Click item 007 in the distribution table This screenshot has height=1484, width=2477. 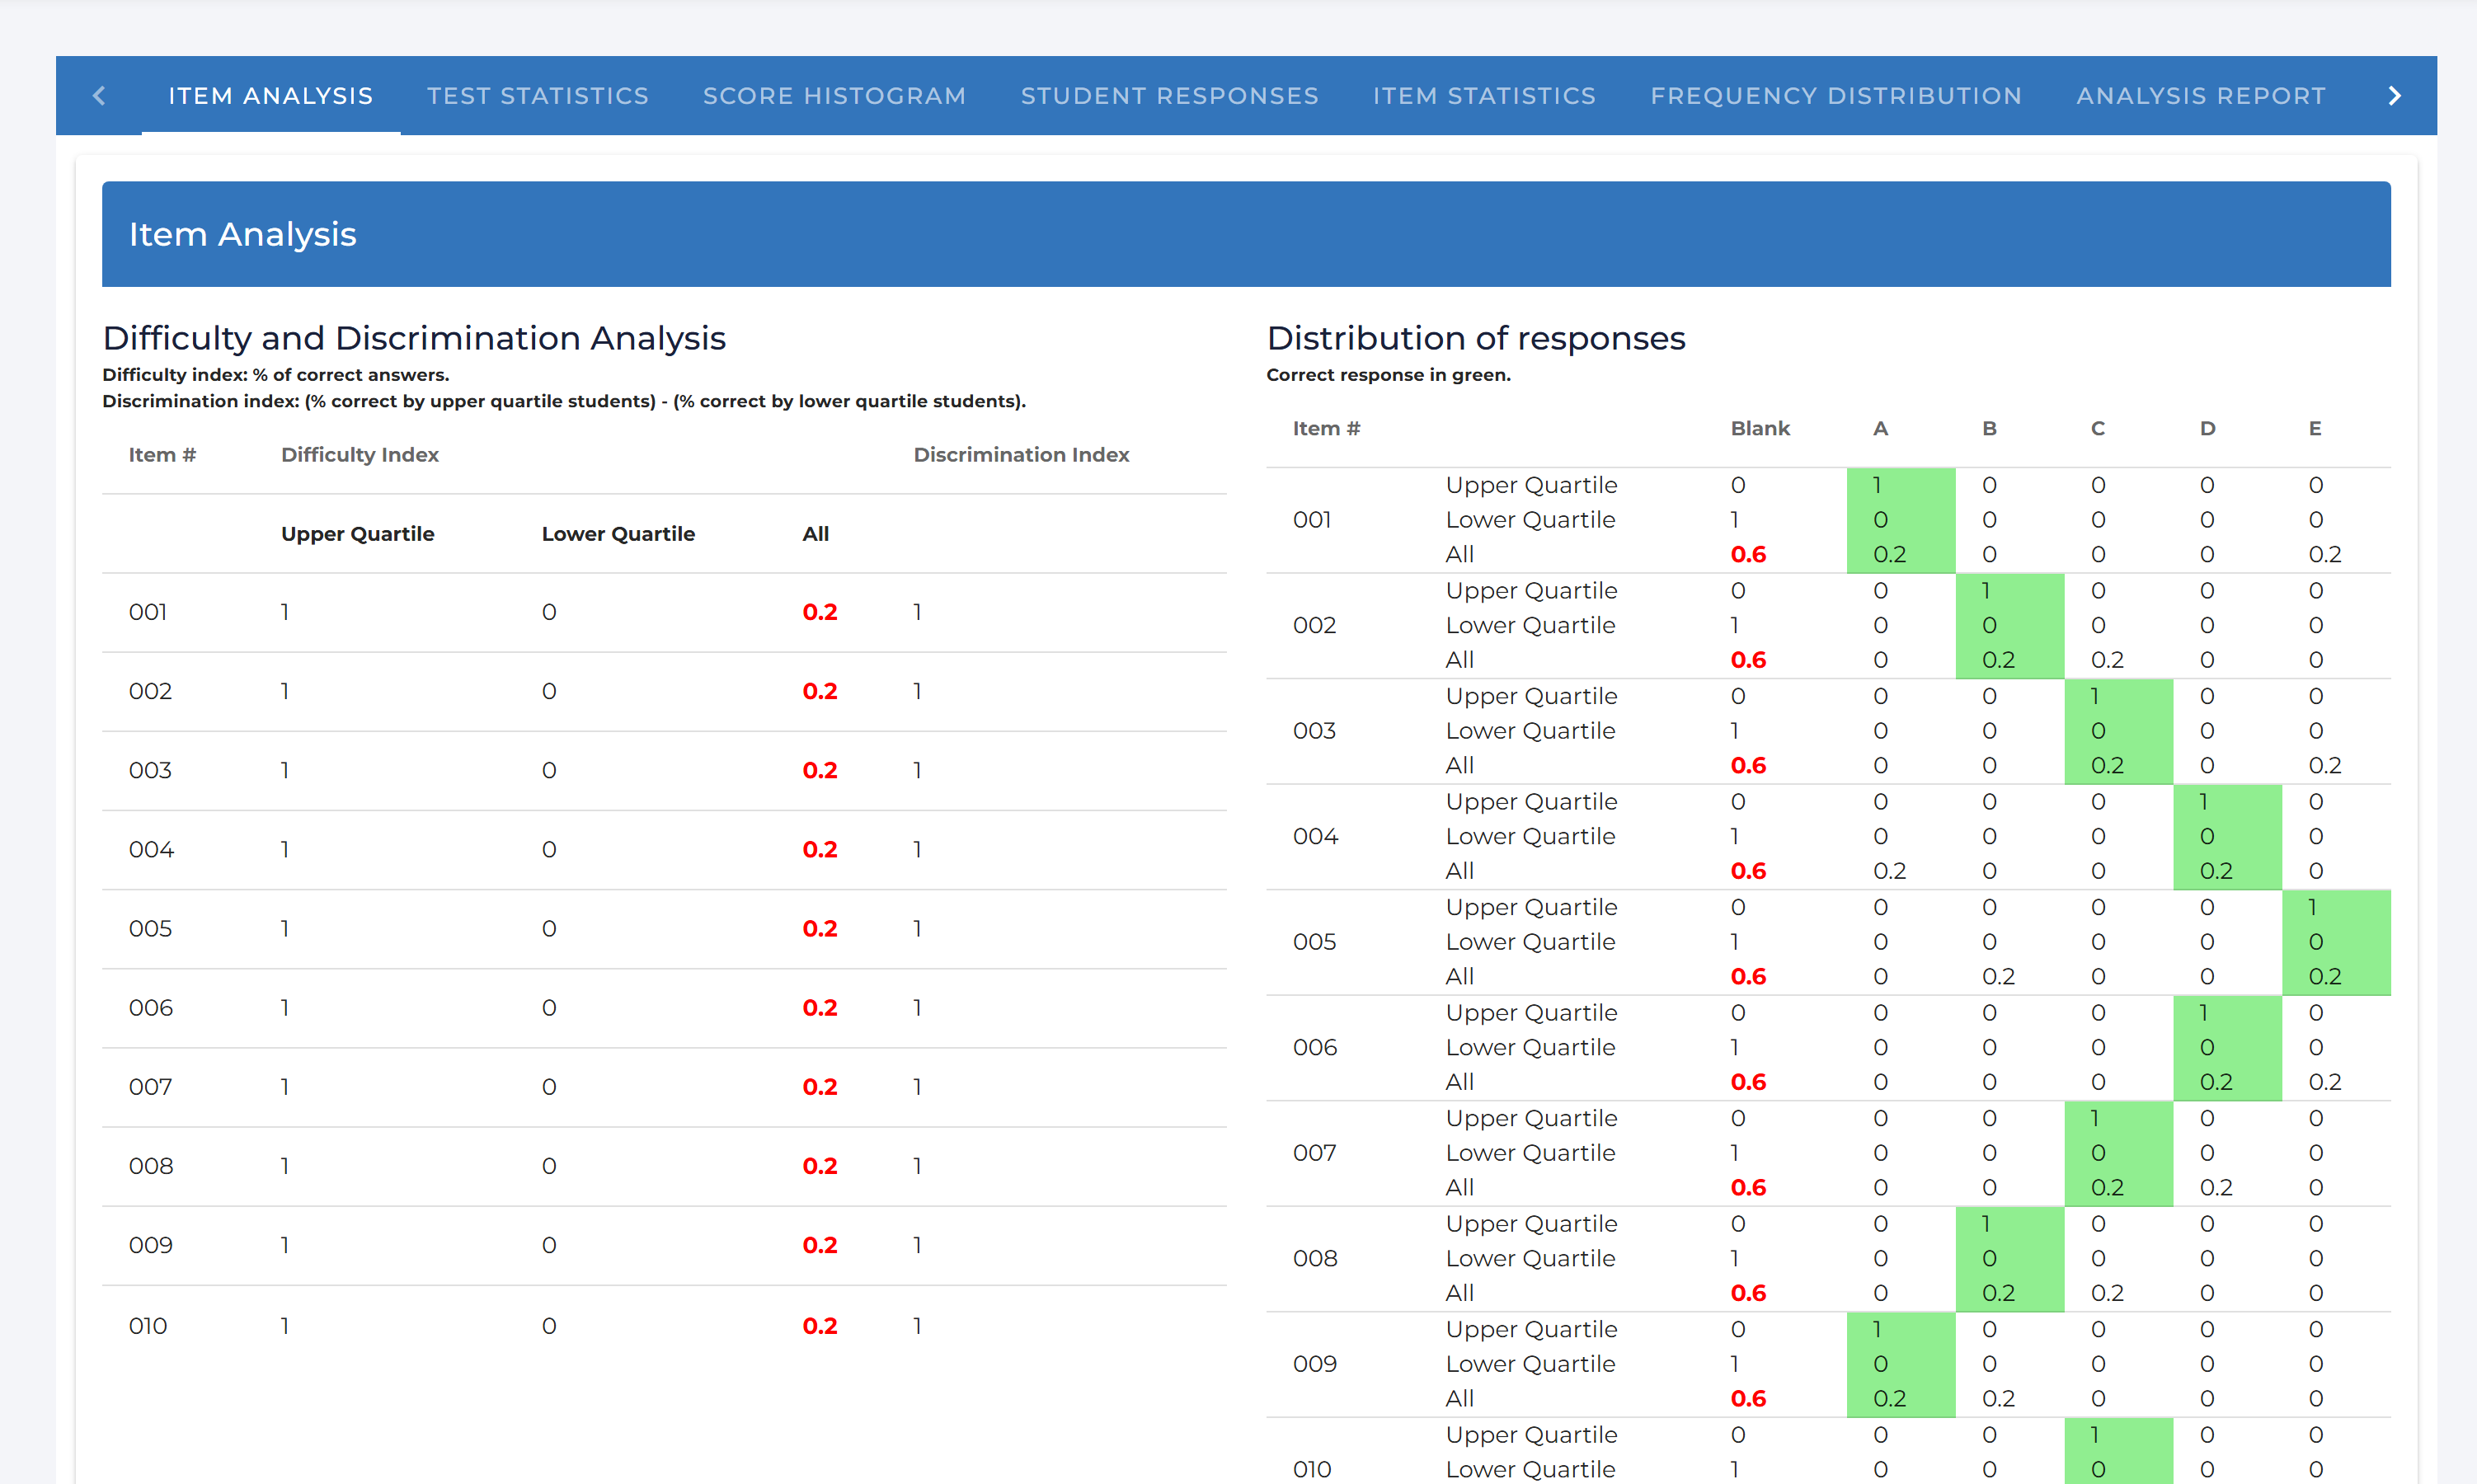[x=1315, y=1153]
